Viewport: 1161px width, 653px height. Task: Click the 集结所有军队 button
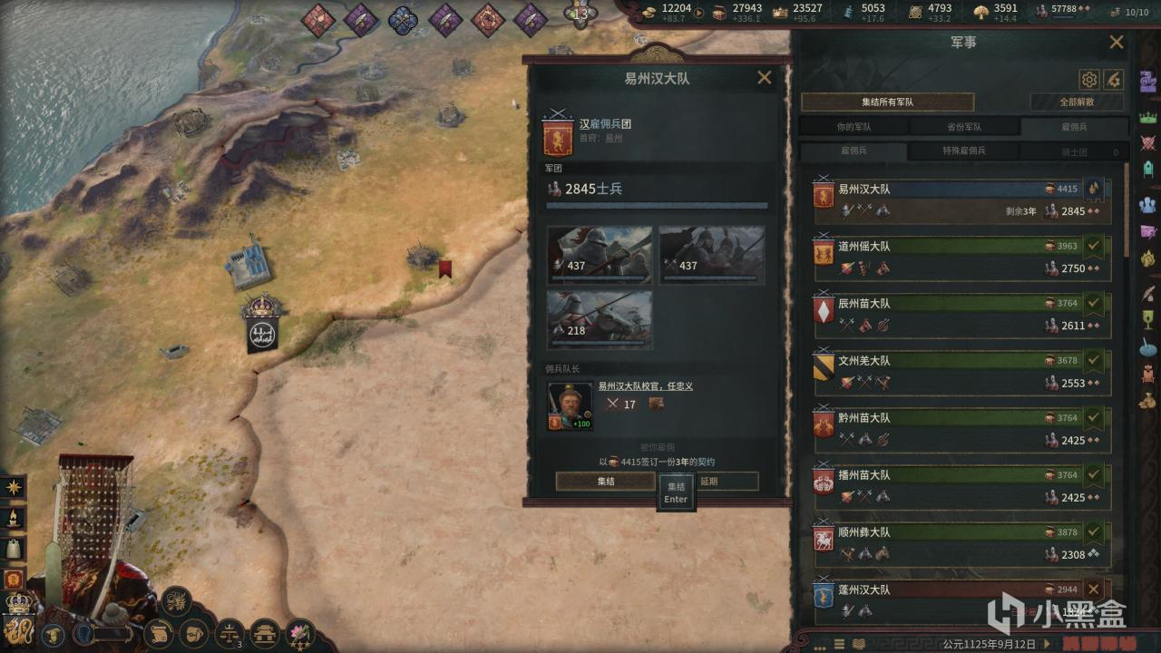(x=887, y=102)
